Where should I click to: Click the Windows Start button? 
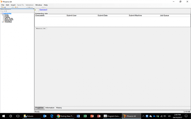(4, 116)
